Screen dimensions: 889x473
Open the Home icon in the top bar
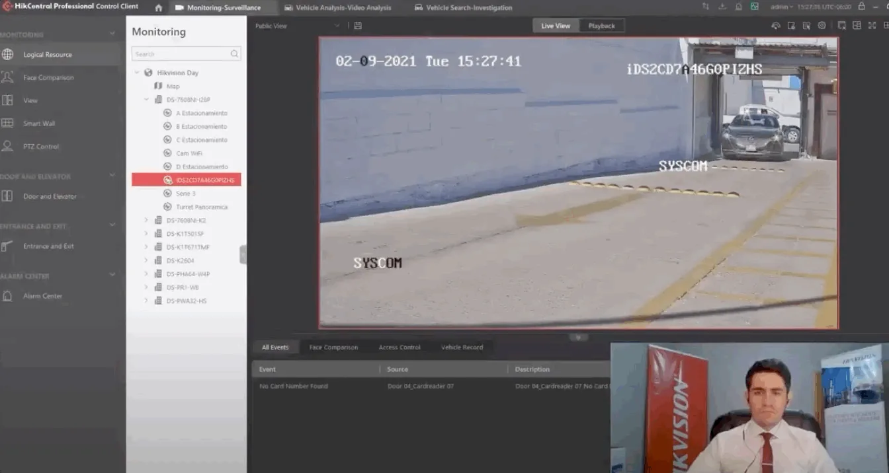pos(159,8)
